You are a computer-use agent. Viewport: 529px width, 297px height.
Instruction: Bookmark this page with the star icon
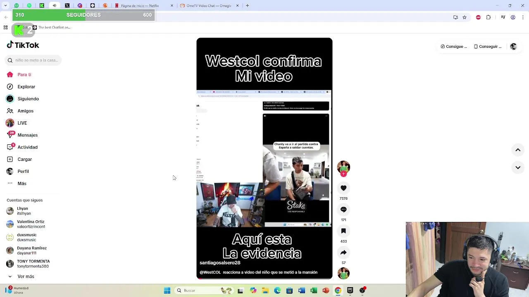click(465, 17)
